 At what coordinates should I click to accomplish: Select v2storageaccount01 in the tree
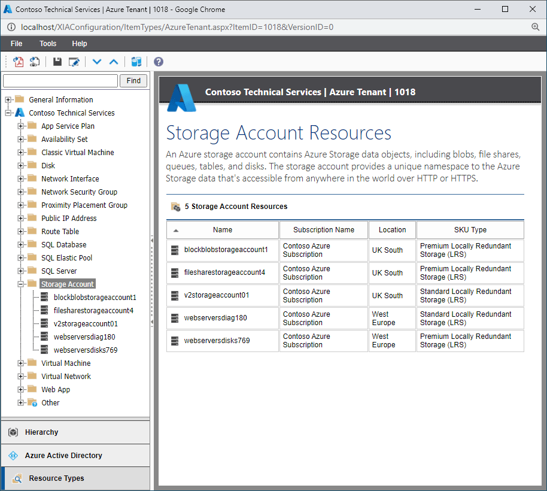pos(86,323)
